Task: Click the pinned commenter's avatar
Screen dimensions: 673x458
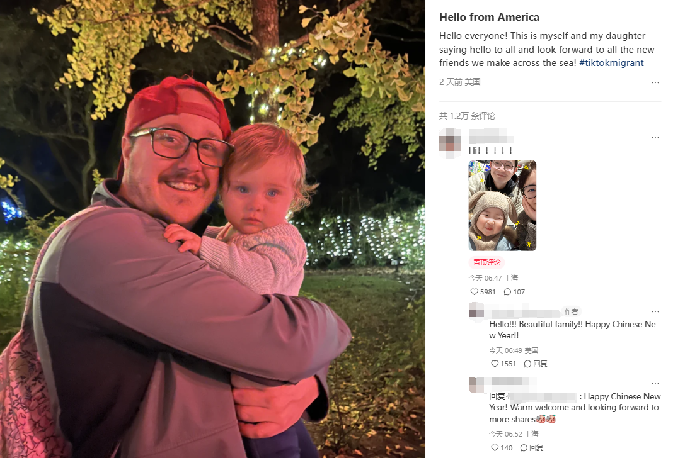Action: tap(450, 143)
